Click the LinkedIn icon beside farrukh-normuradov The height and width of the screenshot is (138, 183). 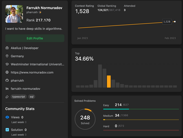7,89
